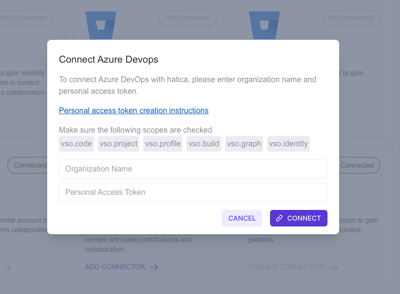Click arrow icon beside DISABLE CONNECTION
The width and height of the screenshot is (400, 294).
(x=334, y=267)
